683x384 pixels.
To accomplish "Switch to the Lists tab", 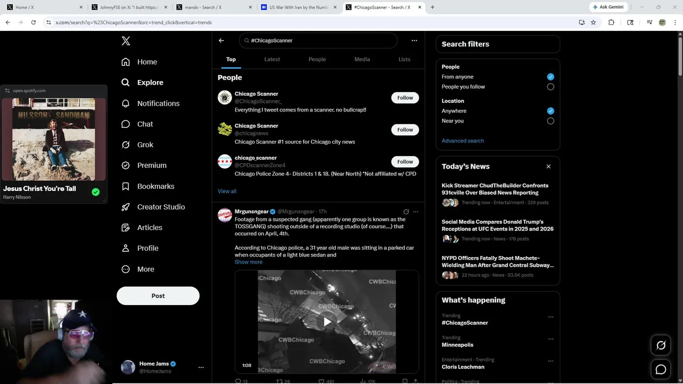I will pyautogui.click(x=404, y=59).
